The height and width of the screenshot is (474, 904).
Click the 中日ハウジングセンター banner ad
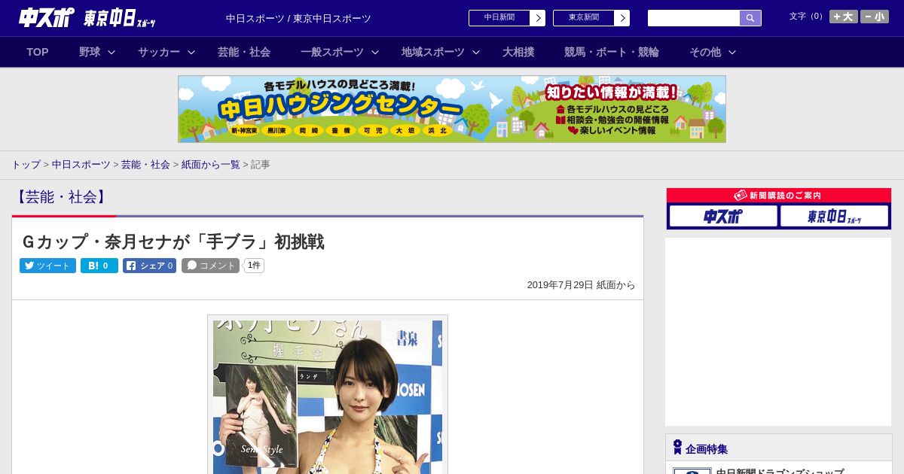452,109
